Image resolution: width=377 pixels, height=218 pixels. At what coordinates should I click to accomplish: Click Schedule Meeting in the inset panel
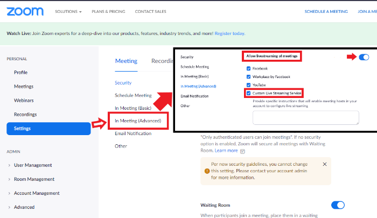coord(195,67)
